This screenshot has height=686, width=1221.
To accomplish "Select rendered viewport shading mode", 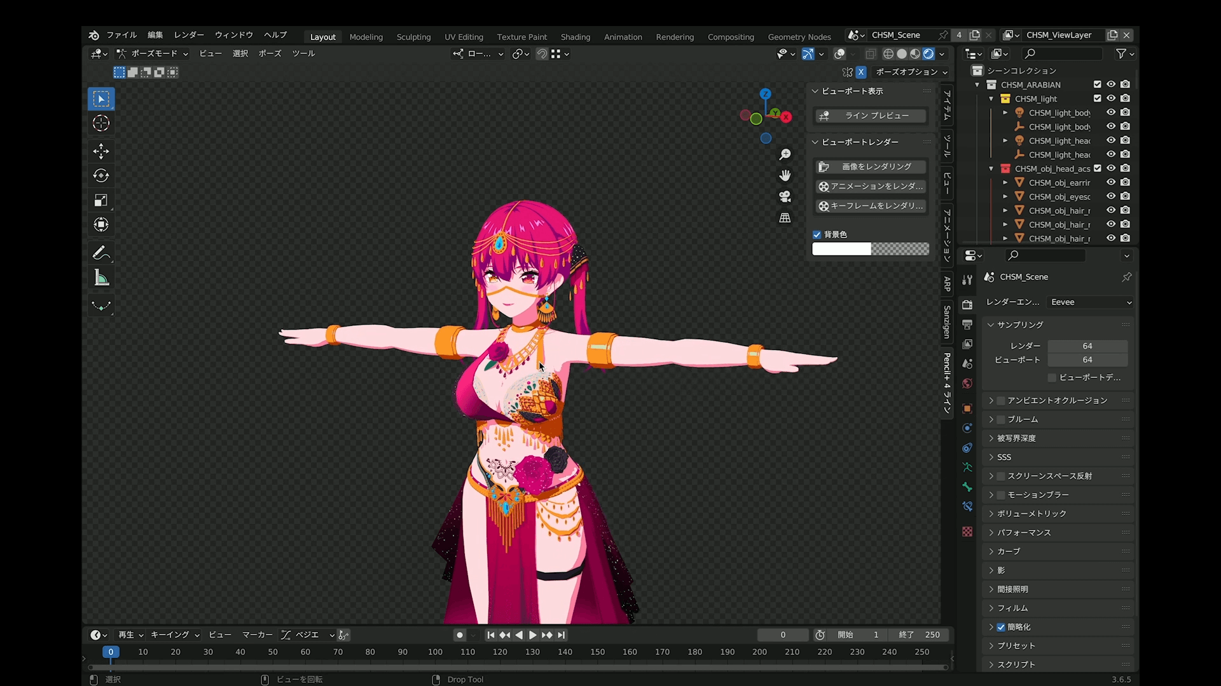I will click(x=928, y=54).
